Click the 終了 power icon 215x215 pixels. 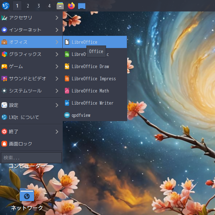[4, 132]
